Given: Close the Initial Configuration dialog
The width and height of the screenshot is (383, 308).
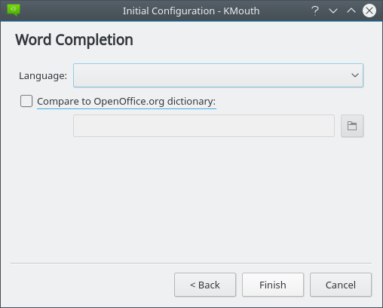Looking at the screenshot, I should 369,11.
